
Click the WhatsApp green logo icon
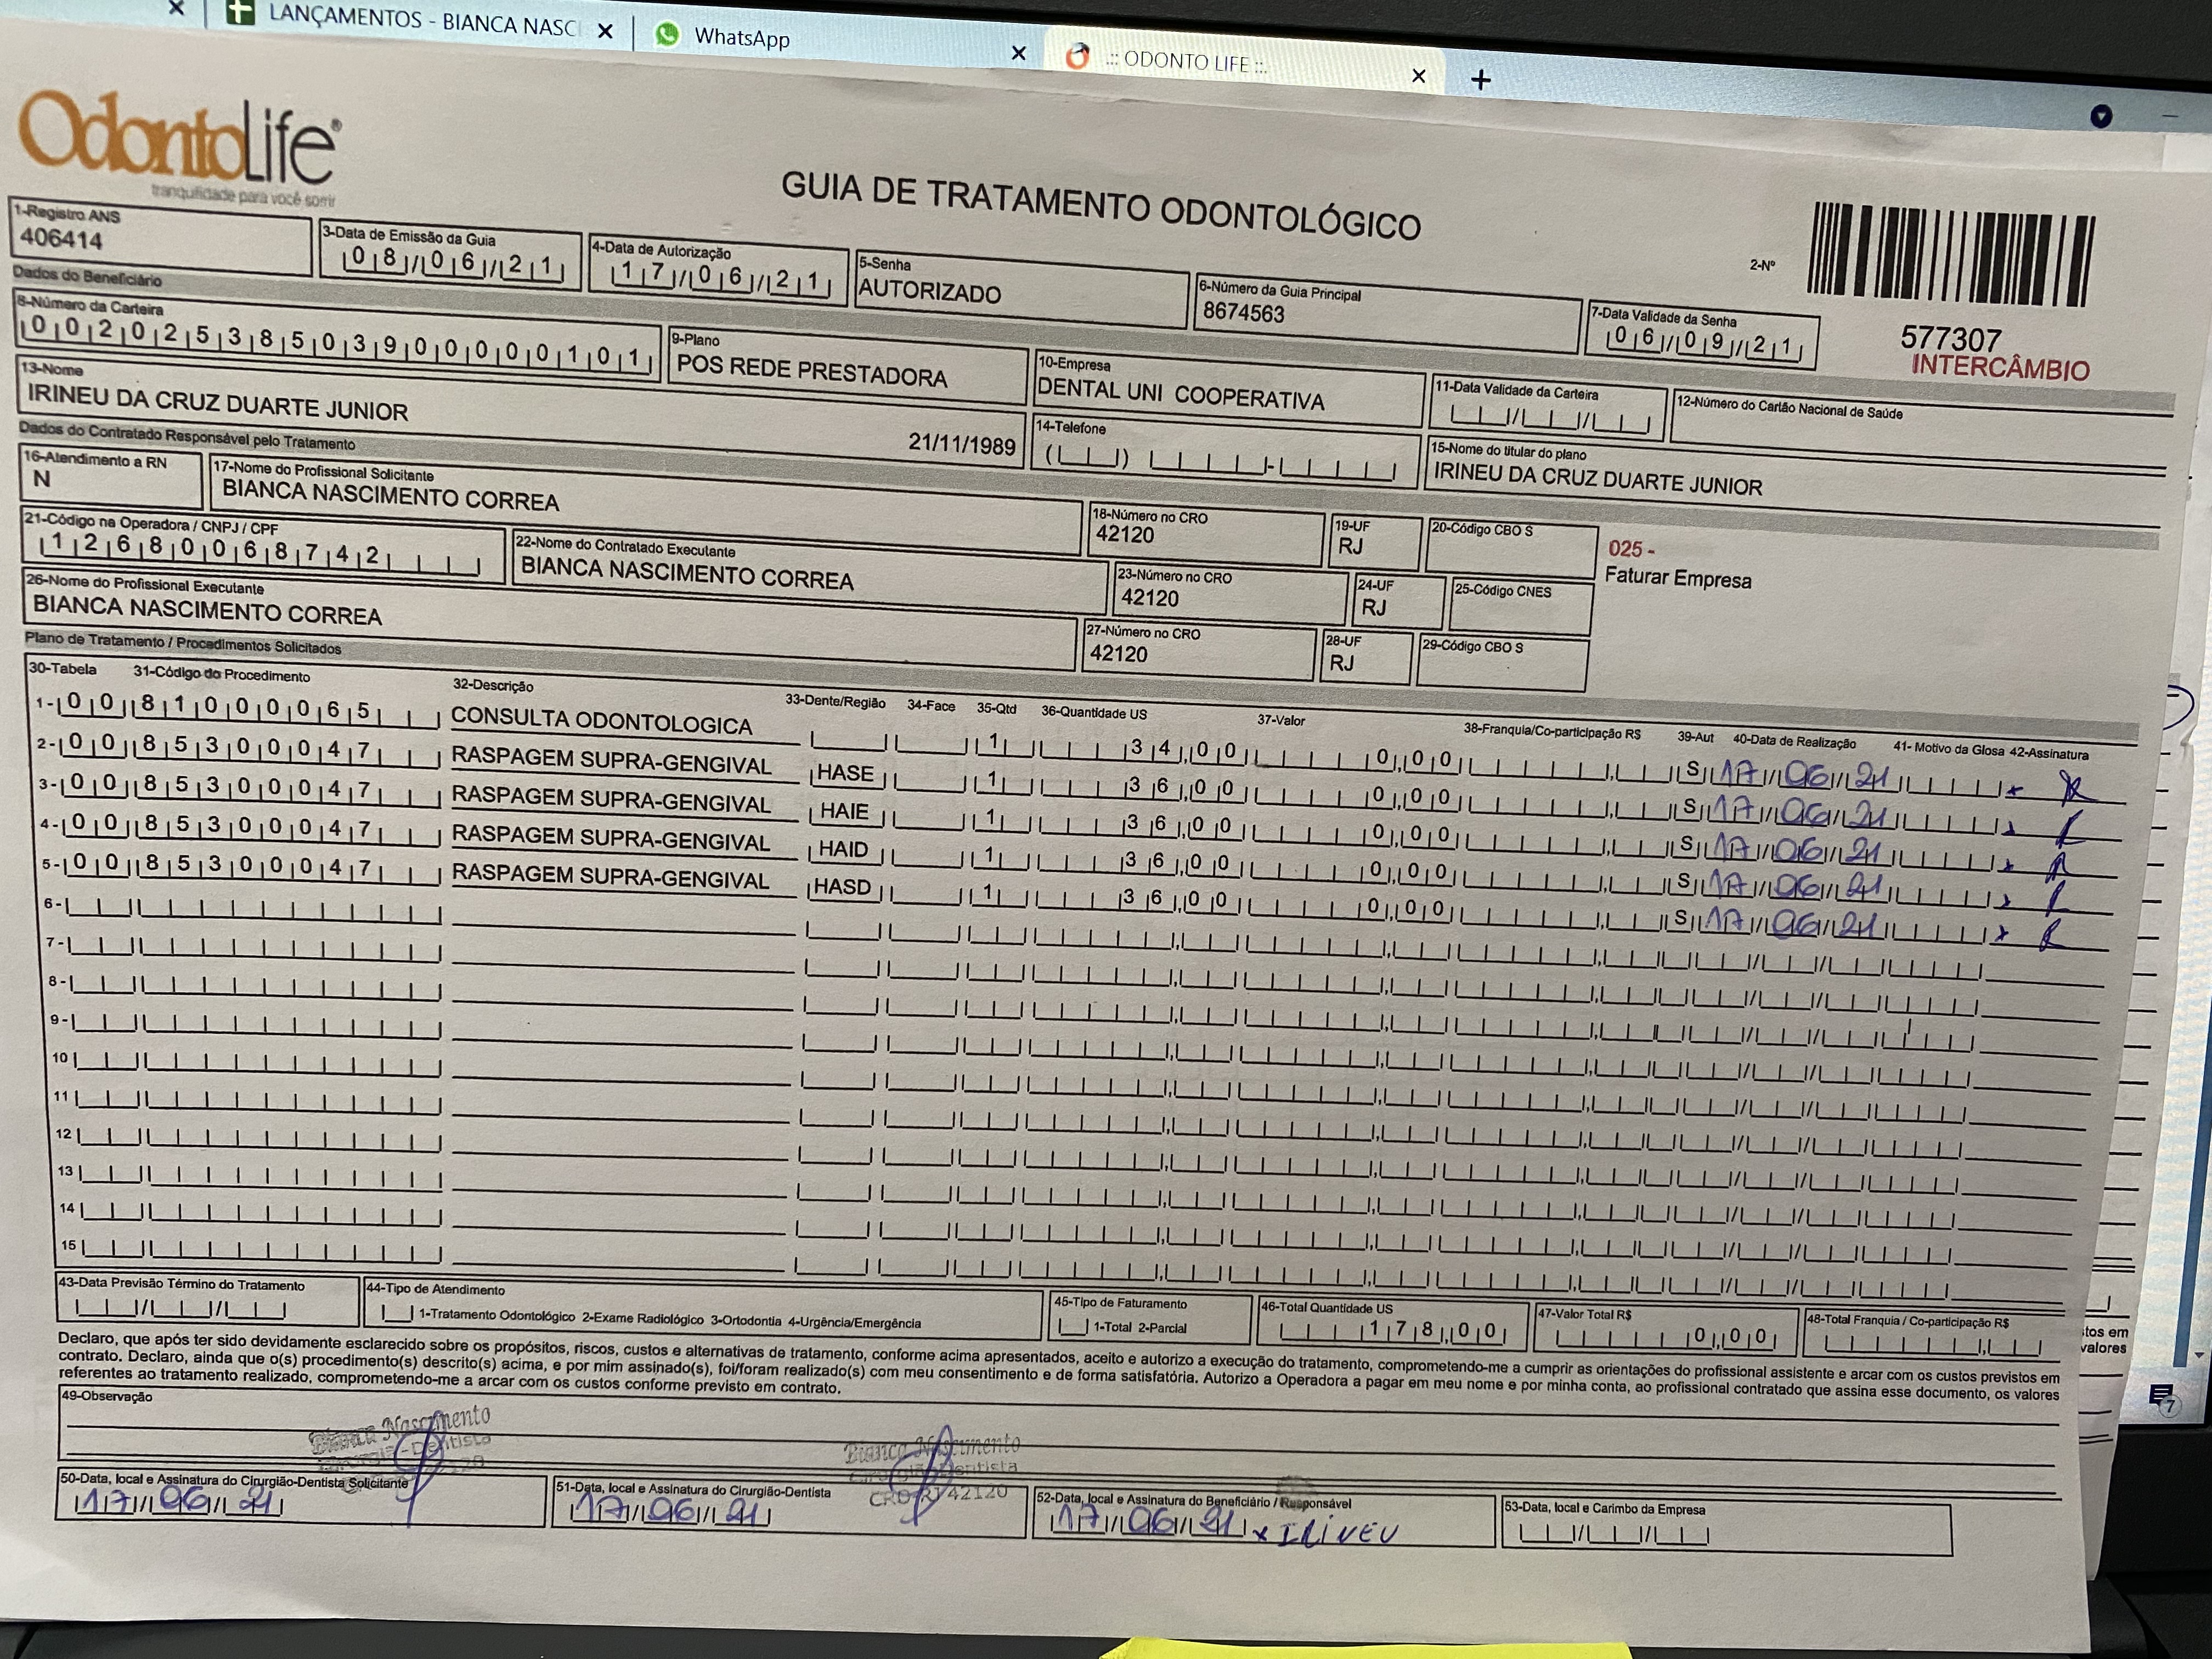(667, 35)
